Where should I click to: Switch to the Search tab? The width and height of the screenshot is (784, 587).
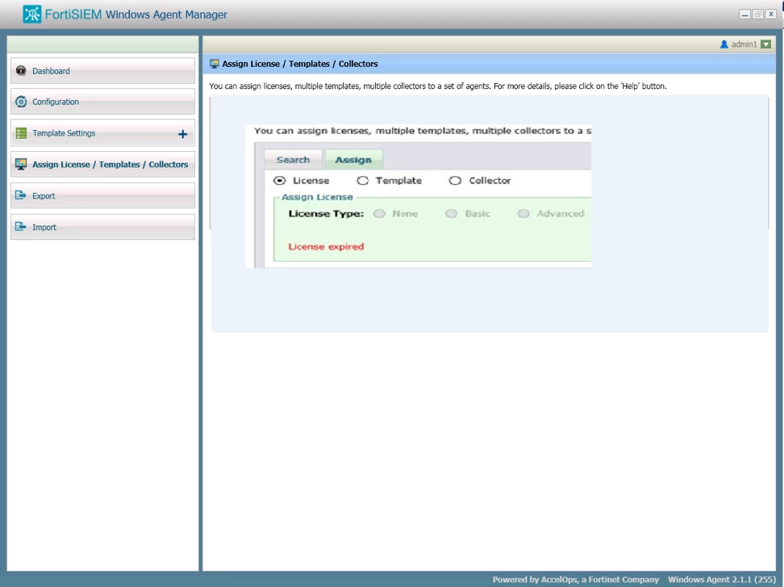(293, 160)
